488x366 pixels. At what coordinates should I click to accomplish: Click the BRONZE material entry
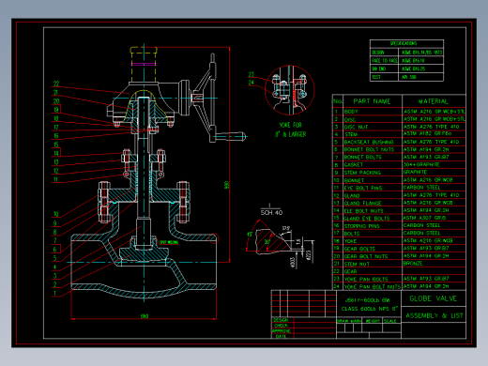(x=413, y=264)
